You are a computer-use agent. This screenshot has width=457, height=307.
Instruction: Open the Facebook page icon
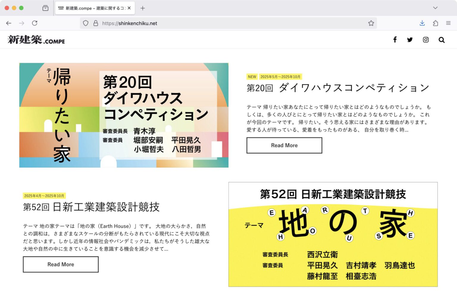(x=395, y=40)
